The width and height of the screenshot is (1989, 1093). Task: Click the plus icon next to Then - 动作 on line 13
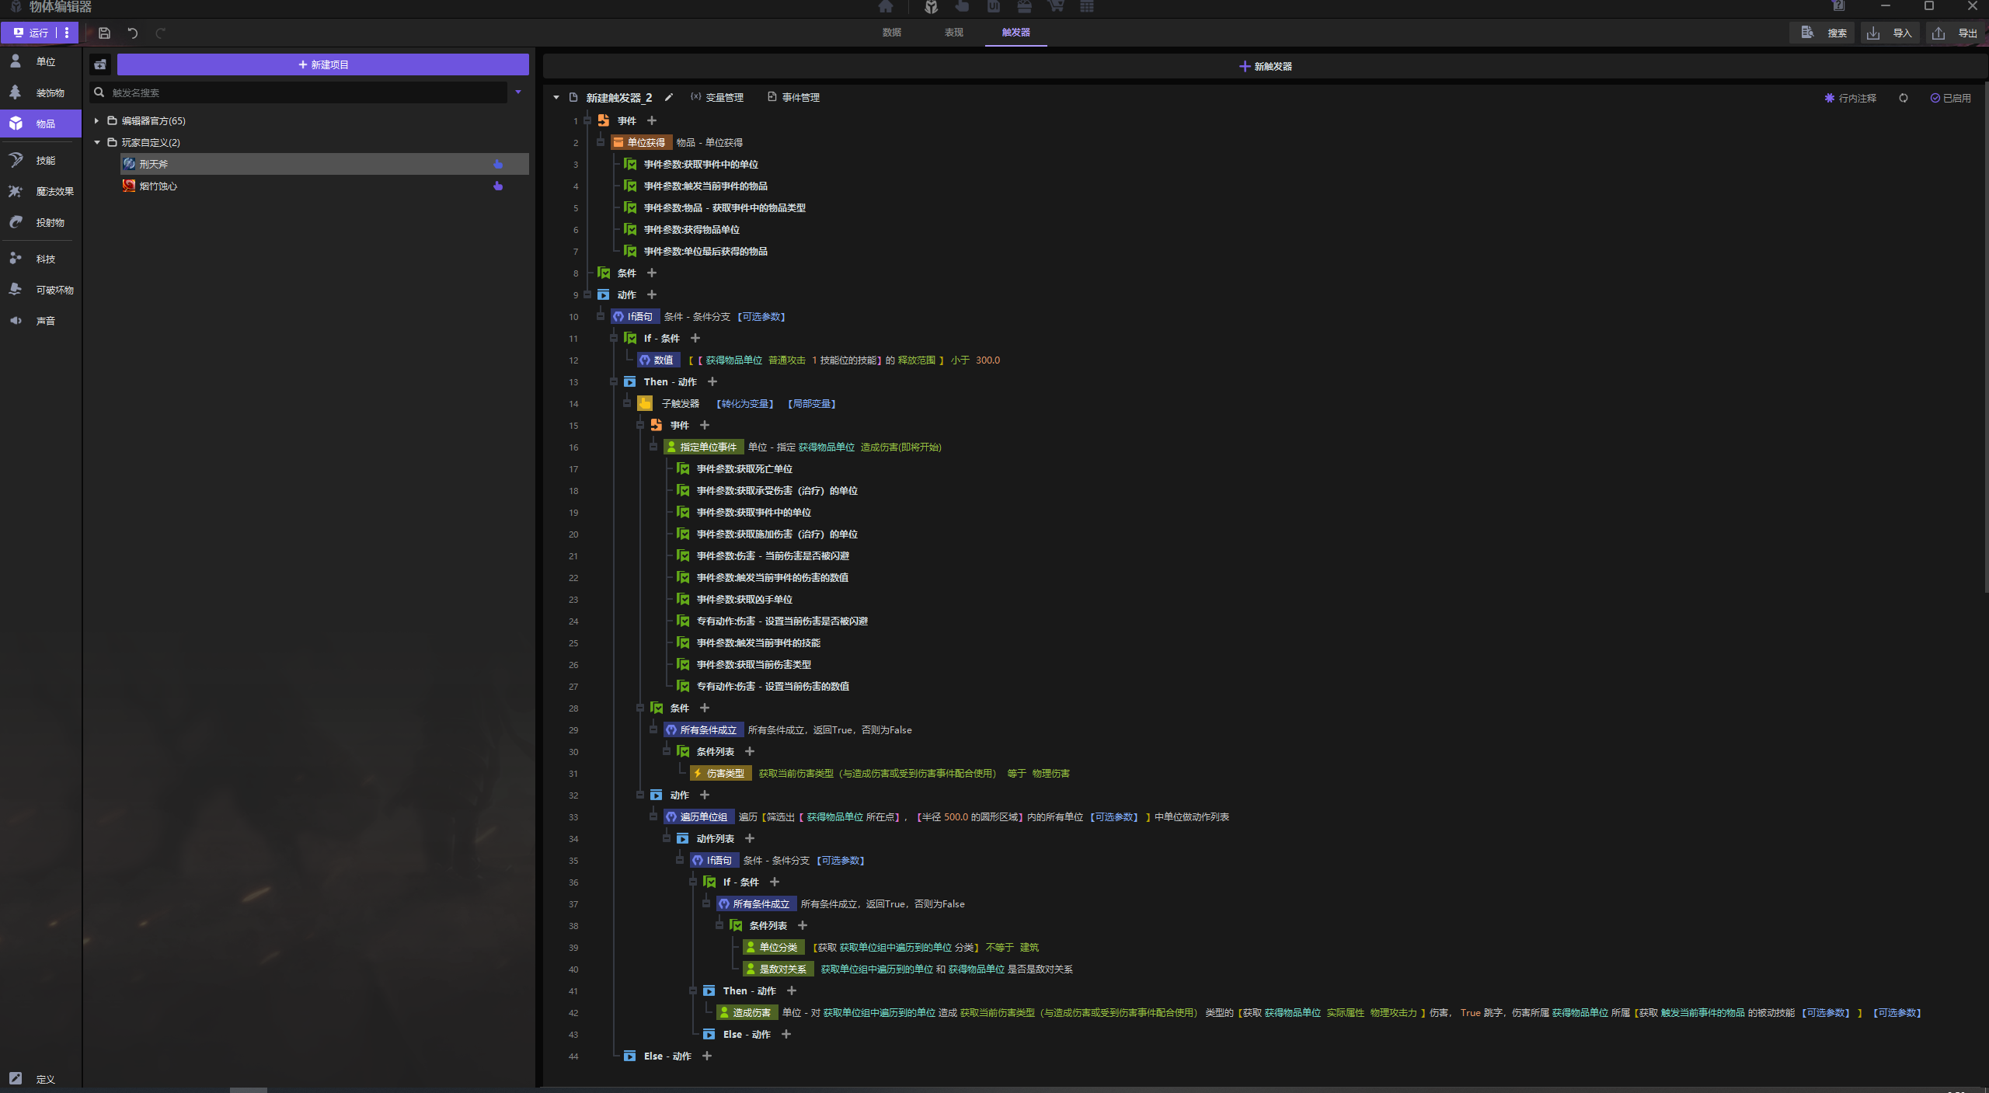pos(712,381)
